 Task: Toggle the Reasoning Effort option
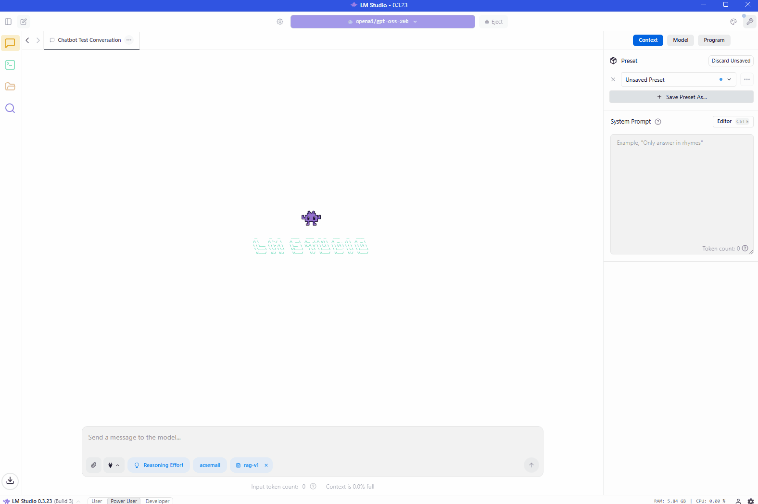159,465
